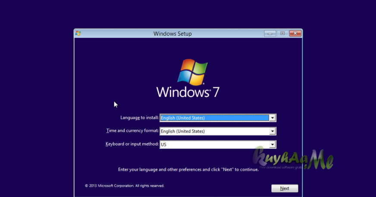Click the '© 2013 Microsoft Corporation' copyright text
This screenshot has height=197, width=376.
click(125, 186)
